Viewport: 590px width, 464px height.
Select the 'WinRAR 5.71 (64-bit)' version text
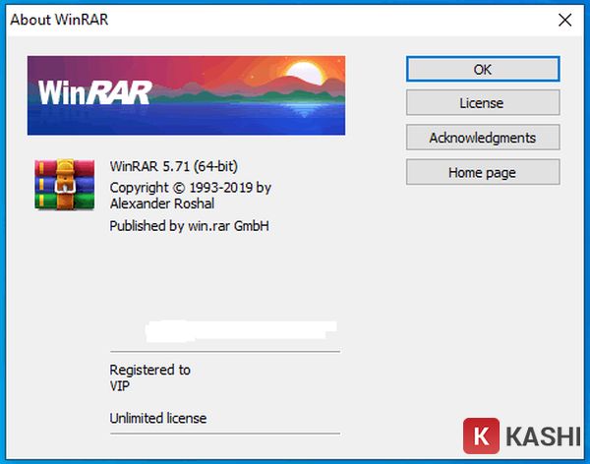tap(173, 166)
